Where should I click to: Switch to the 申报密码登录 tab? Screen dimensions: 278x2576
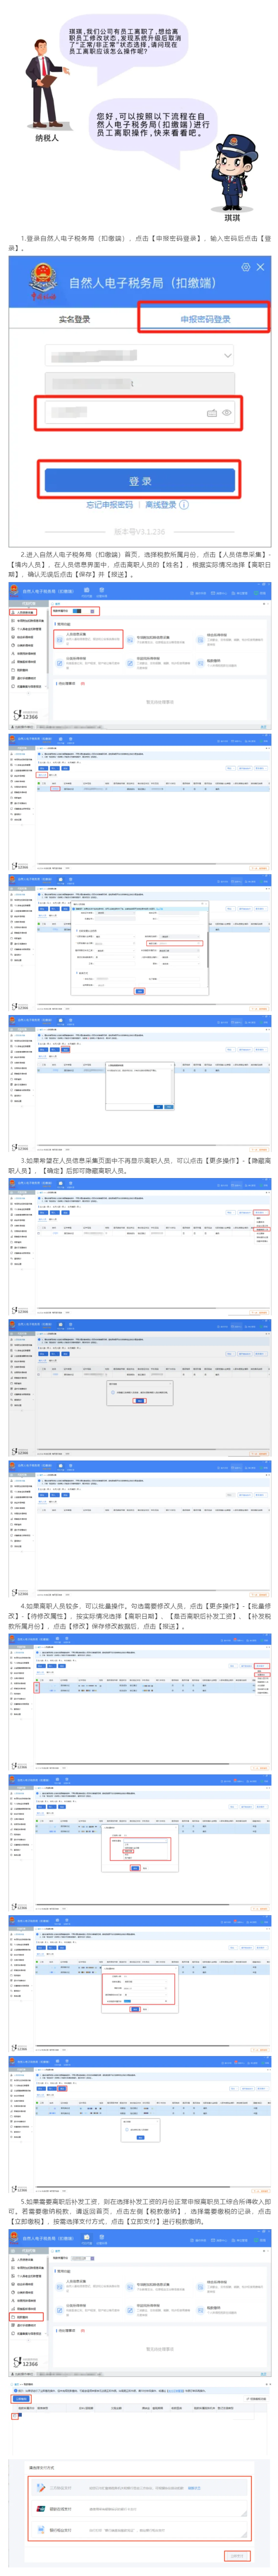(204, 320)
